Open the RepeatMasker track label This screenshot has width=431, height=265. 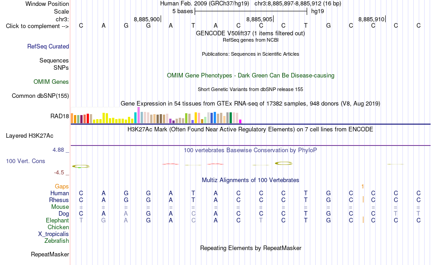tap(50, 254)
